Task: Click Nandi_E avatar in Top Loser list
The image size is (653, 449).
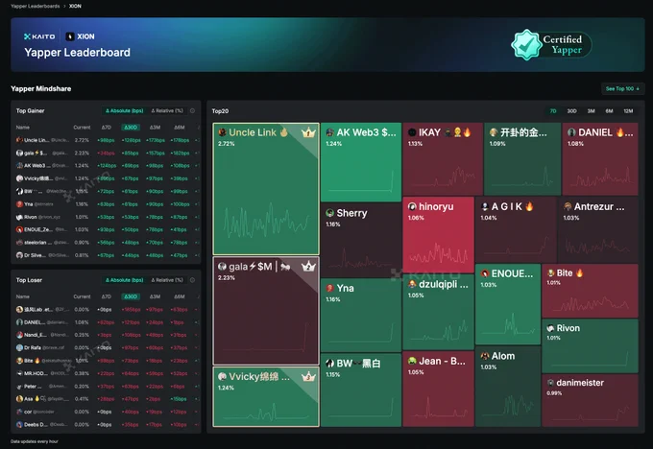Action: (x=19, y=335)
